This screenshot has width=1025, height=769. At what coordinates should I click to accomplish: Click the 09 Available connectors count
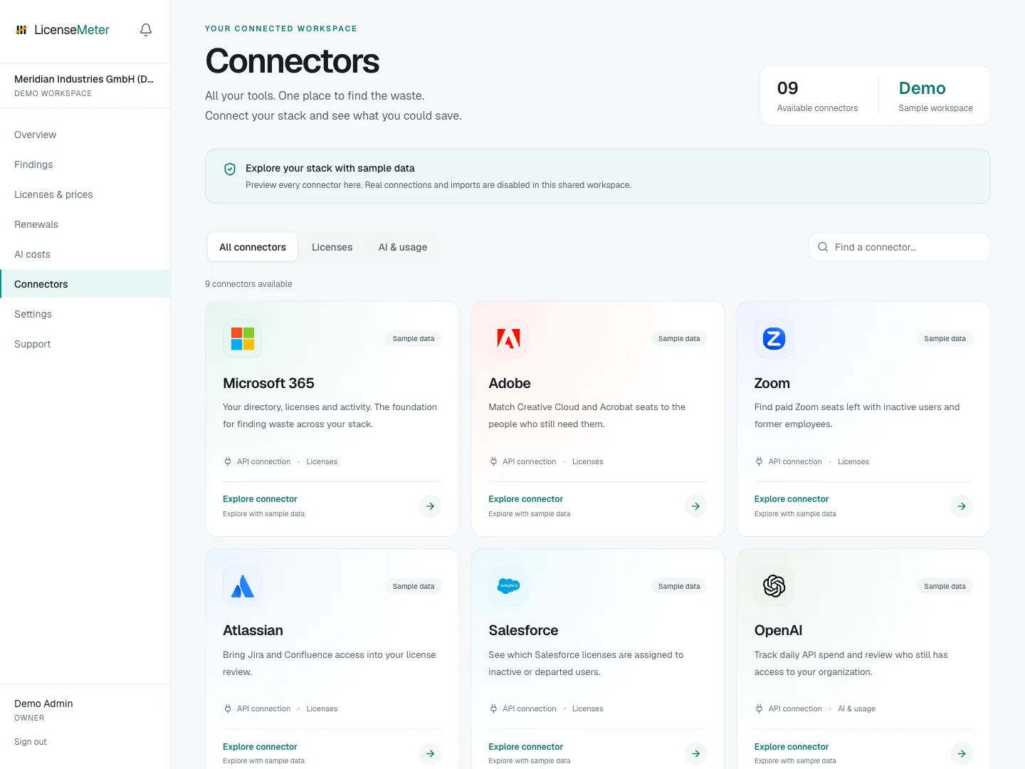pos(817,95)
